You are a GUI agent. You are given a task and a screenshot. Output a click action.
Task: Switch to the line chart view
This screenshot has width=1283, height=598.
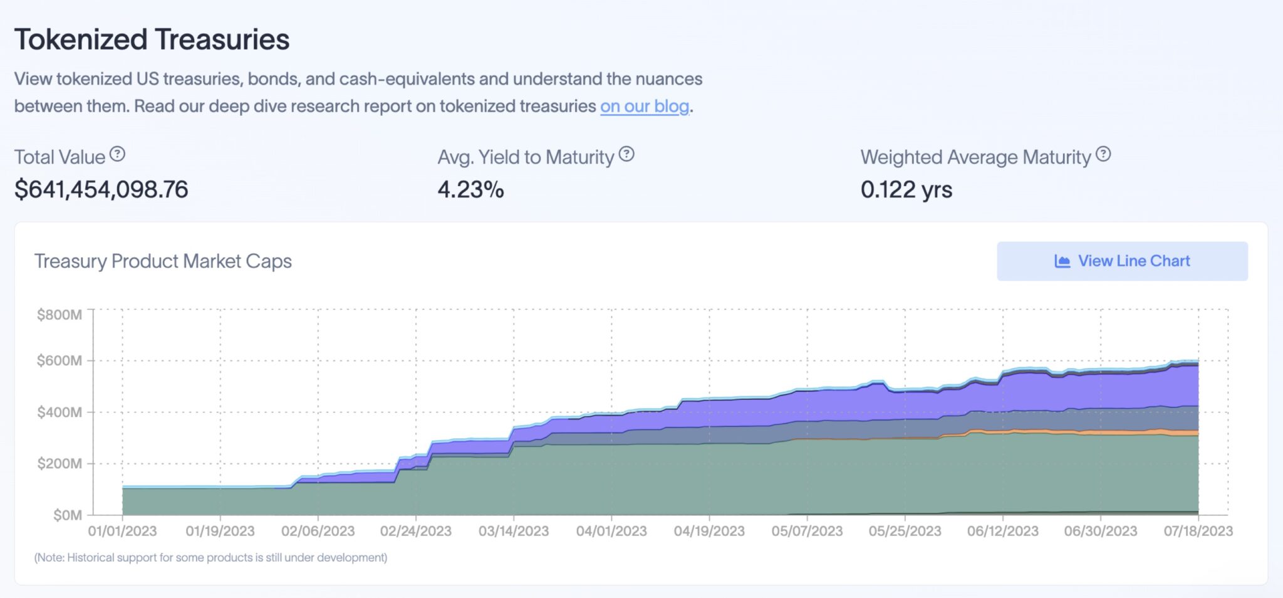click(x=1122, y=261)
